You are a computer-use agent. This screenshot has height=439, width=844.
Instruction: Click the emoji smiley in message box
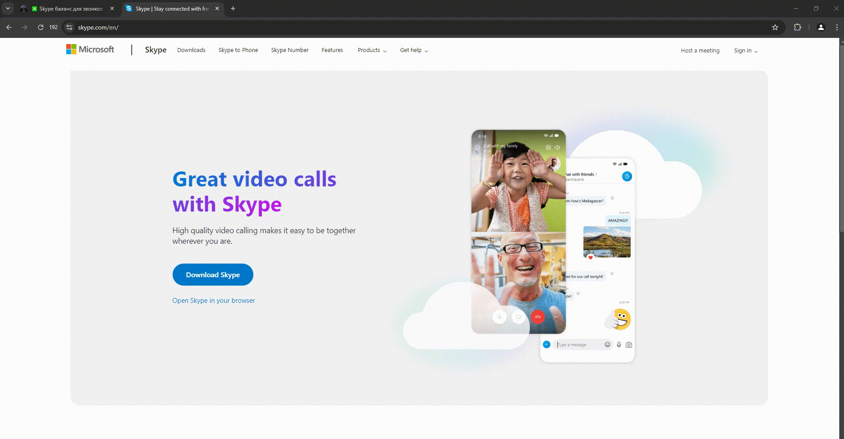[x=608, y=345]
